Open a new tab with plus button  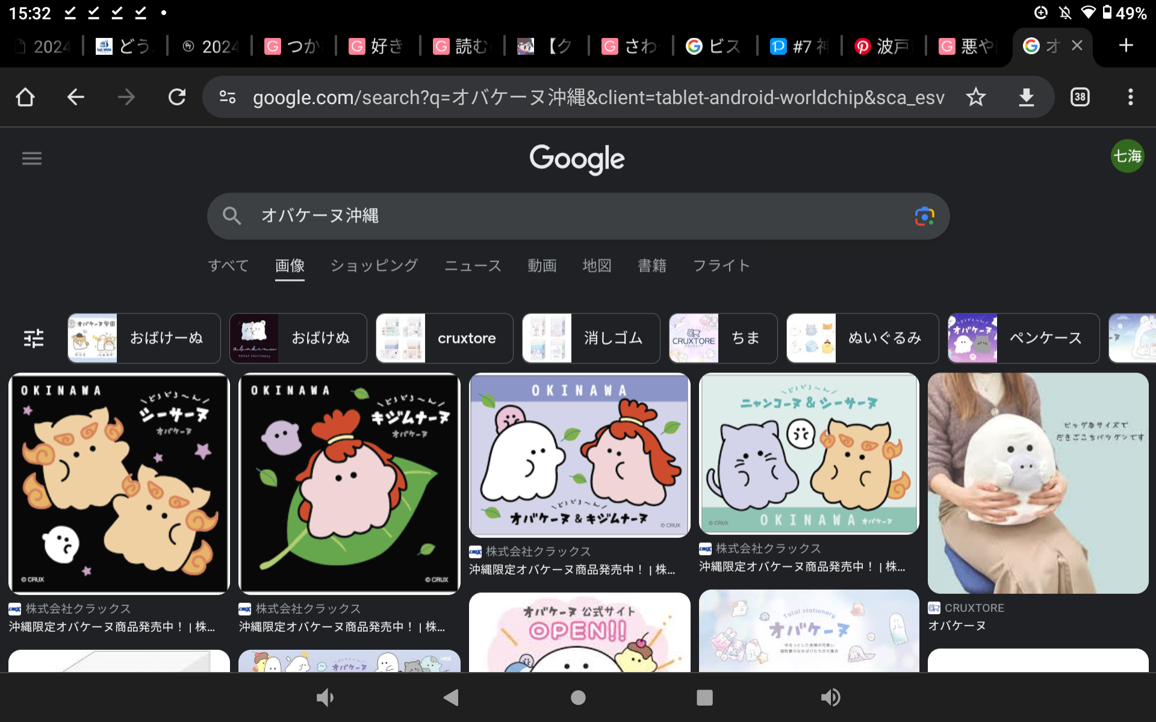tap(1125, 46)
